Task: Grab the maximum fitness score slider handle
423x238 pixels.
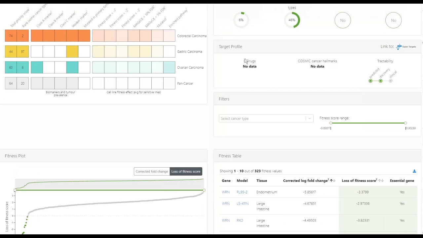Action: pyautogui.click(x=405, y=123)
